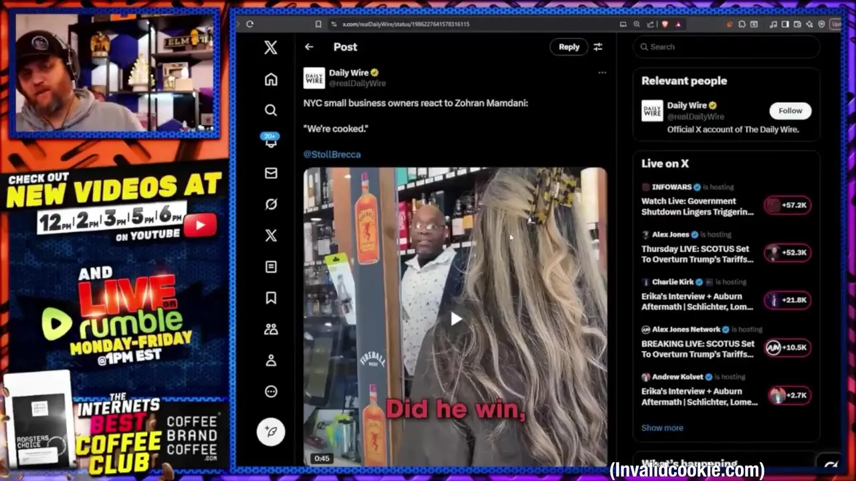Open Lists icon in sidebar

point(271,267)
